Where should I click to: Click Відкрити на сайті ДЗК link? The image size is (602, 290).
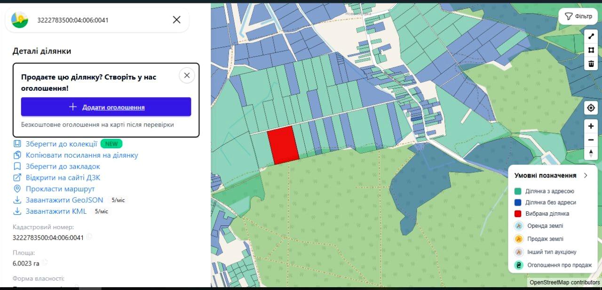pyautogui.click(x=63, y=177)
